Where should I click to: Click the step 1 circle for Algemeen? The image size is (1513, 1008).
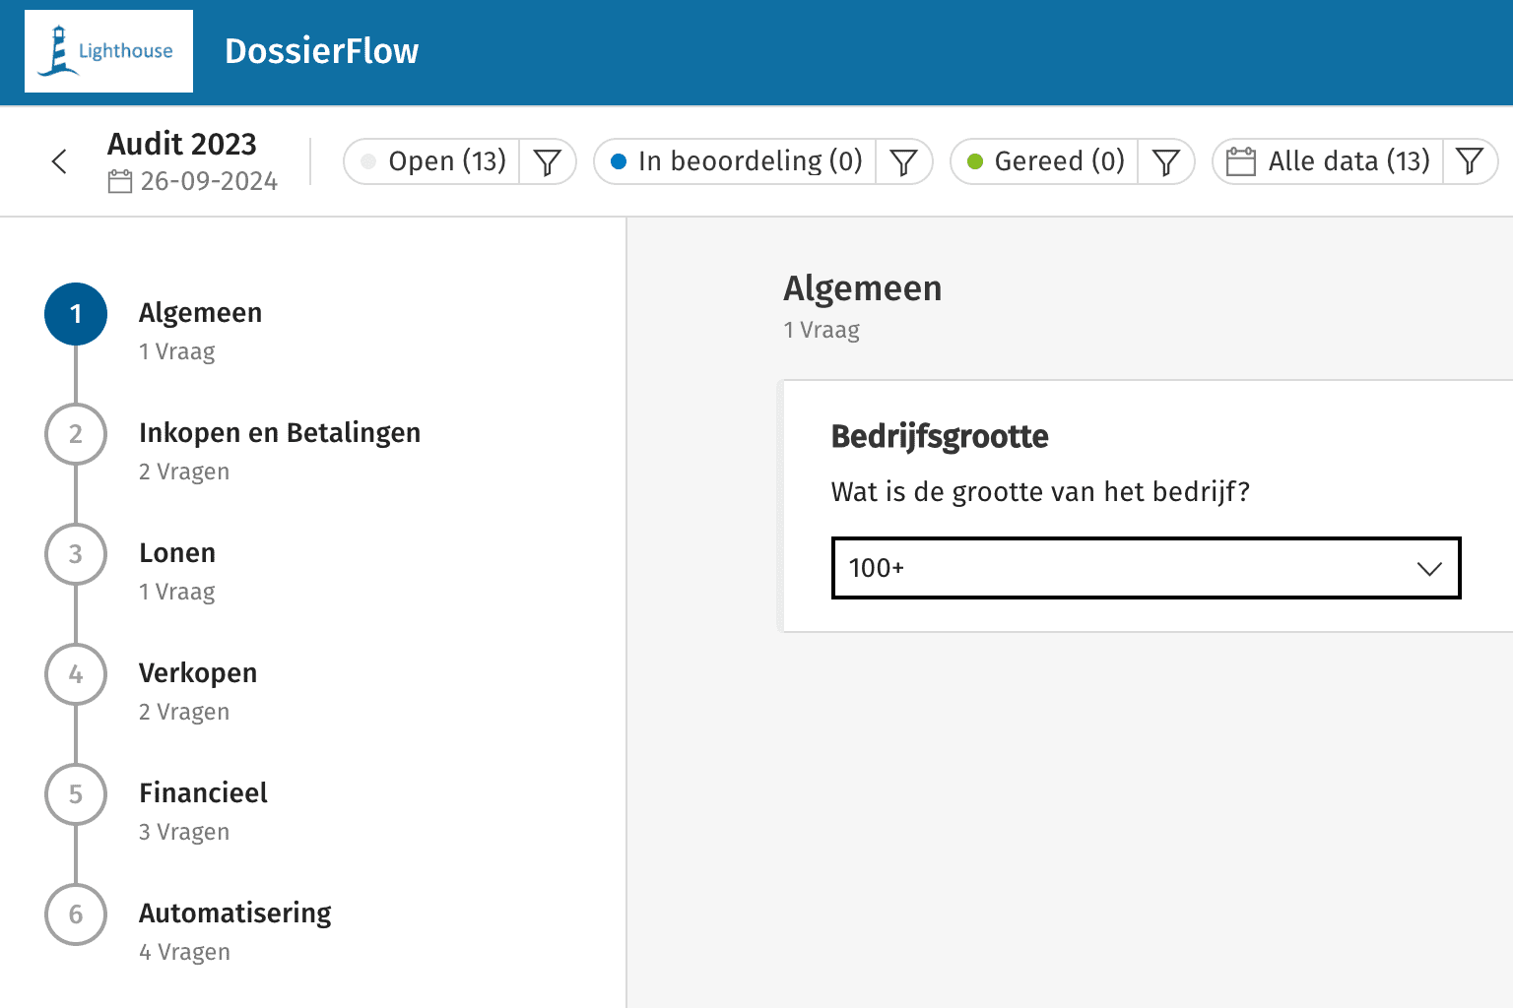click(x=76, y=314)
